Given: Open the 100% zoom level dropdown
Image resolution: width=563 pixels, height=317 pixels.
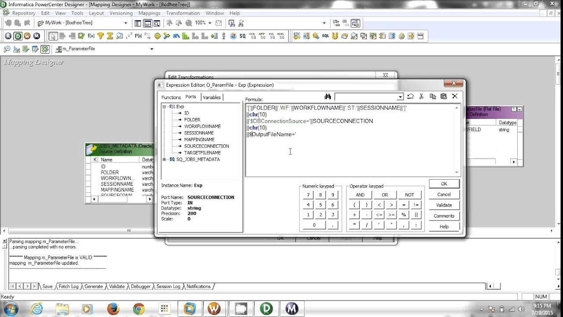Looking at the screenshot, I should pyautogui.click(x=209, y=23).
